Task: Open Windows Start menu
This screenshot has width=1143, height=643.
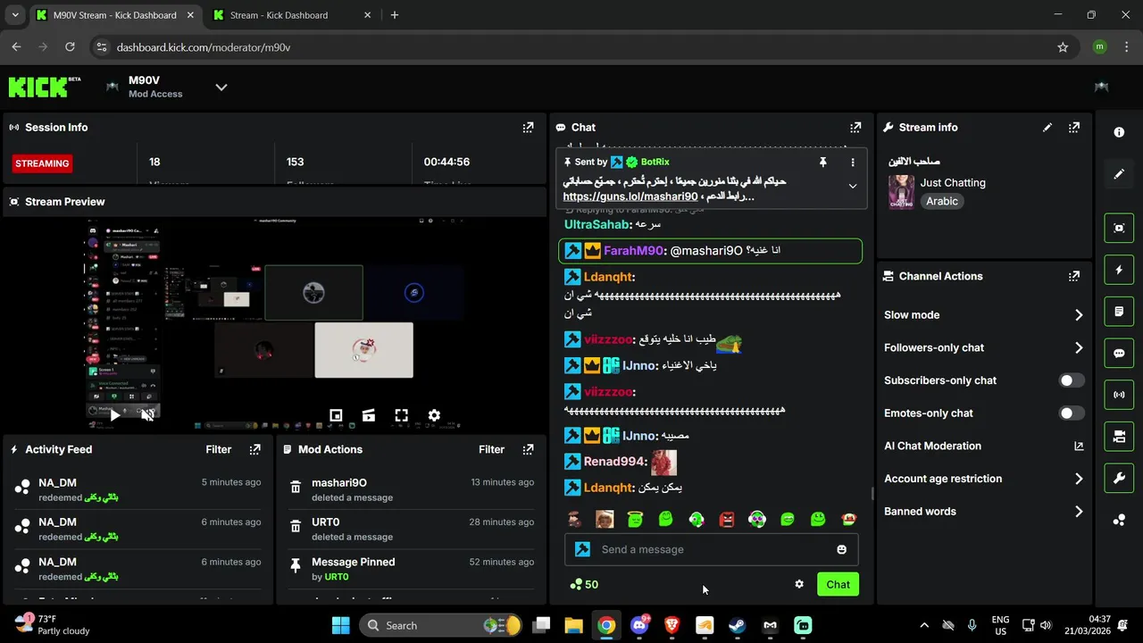Action: click(340, 625)
